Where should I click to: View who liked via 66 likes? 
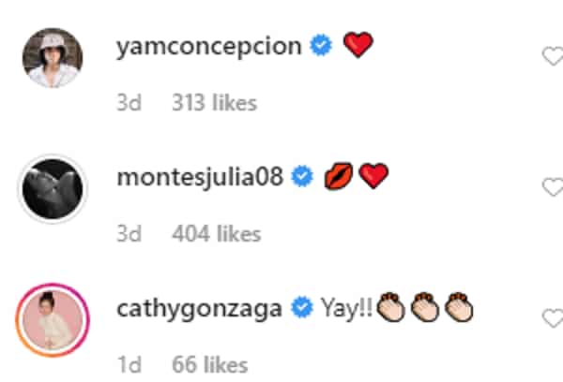[x=210, y=365]
